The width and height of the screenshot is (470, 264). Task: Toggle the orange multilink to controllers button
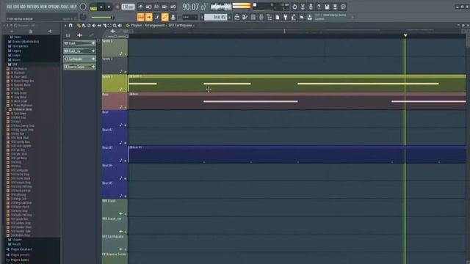164,18
